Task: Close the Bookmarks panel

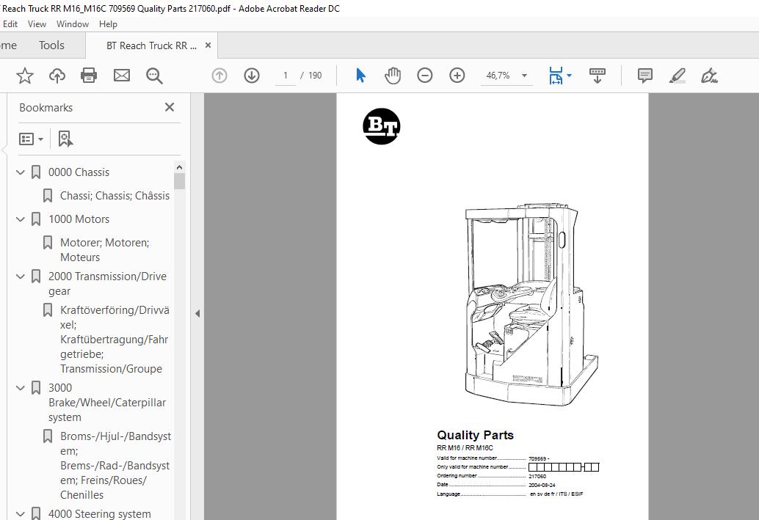Action: click(x=170, y=107)
